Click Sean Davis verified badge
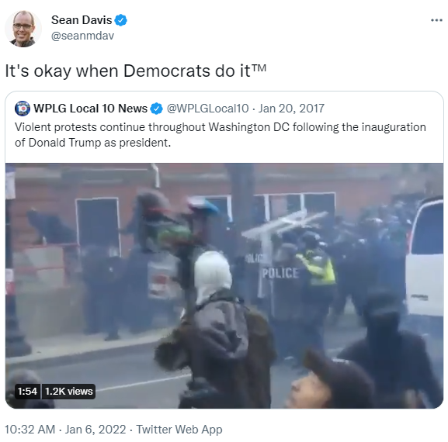 point(120,20)
